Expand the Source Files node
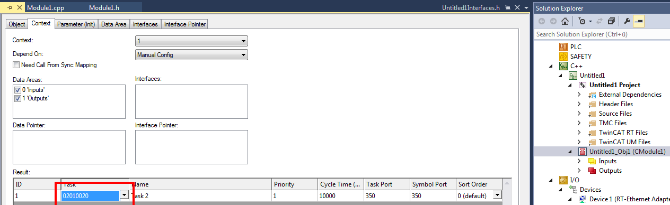This screenshot has width=670, height=205. coord(579,114)
